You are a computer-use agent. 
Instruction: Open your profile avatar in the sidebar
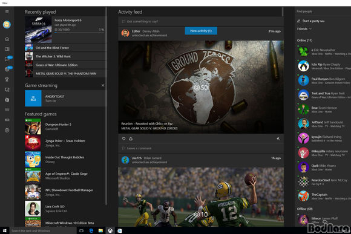(x=7, y=24)
